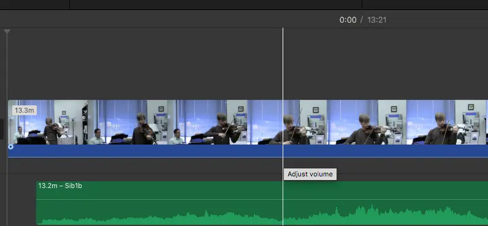Select the first video frame thumbnail
Image resolution: width=488 pixels, height=226 pixels.
[48, 122]
